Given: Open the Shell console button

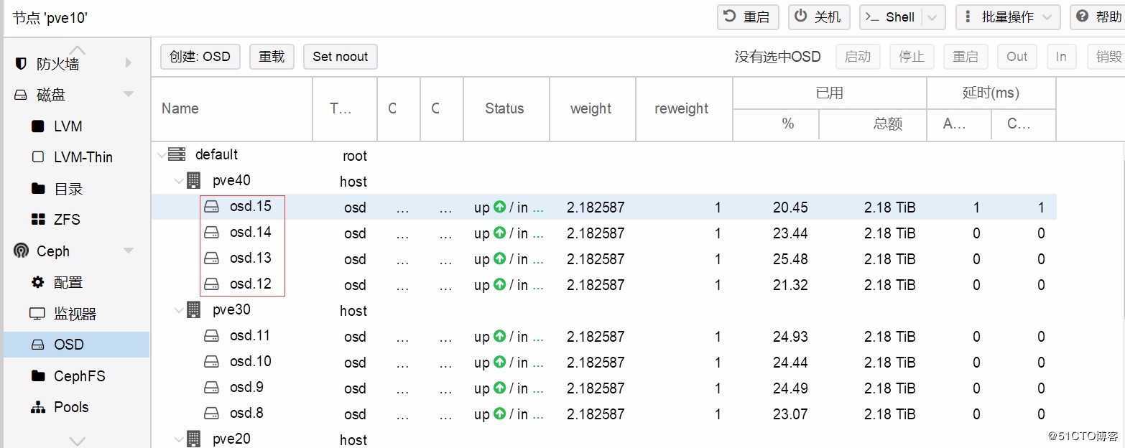Looking at the screenshot, I should tap(891, 17).
